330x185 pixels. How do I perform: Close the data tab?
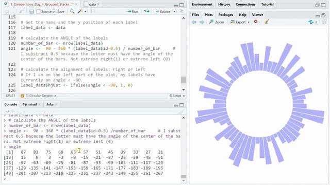pyautogui.click(x=98, y=4)
